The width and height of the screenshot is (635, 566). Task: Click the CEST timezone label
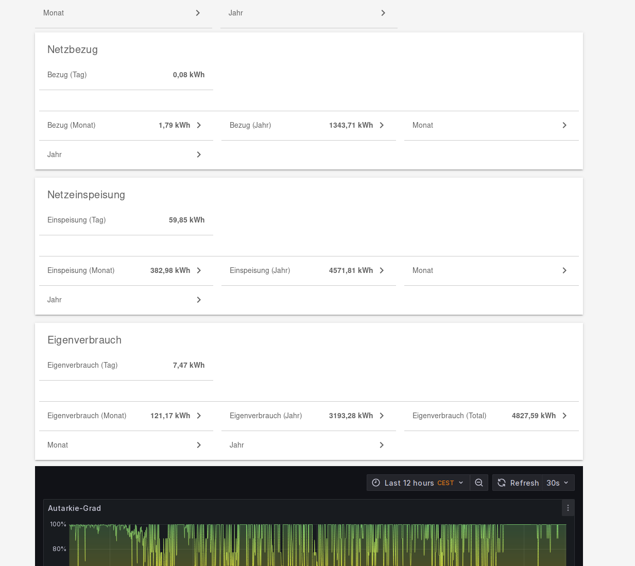pyautogui.click(x=445, y=483)
